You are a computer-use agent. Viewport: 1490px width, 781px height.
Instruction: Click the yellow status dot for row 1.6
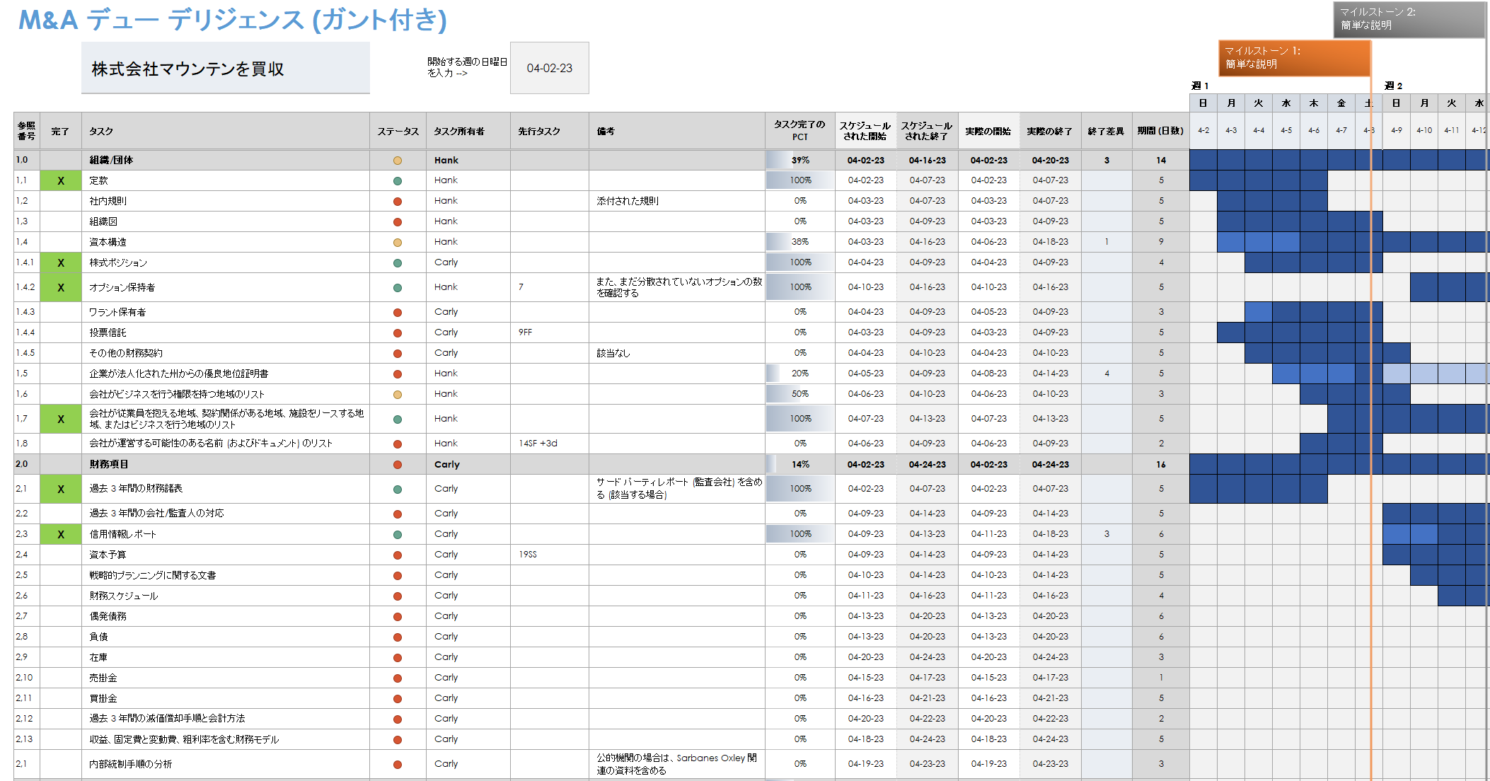[398, 395]
